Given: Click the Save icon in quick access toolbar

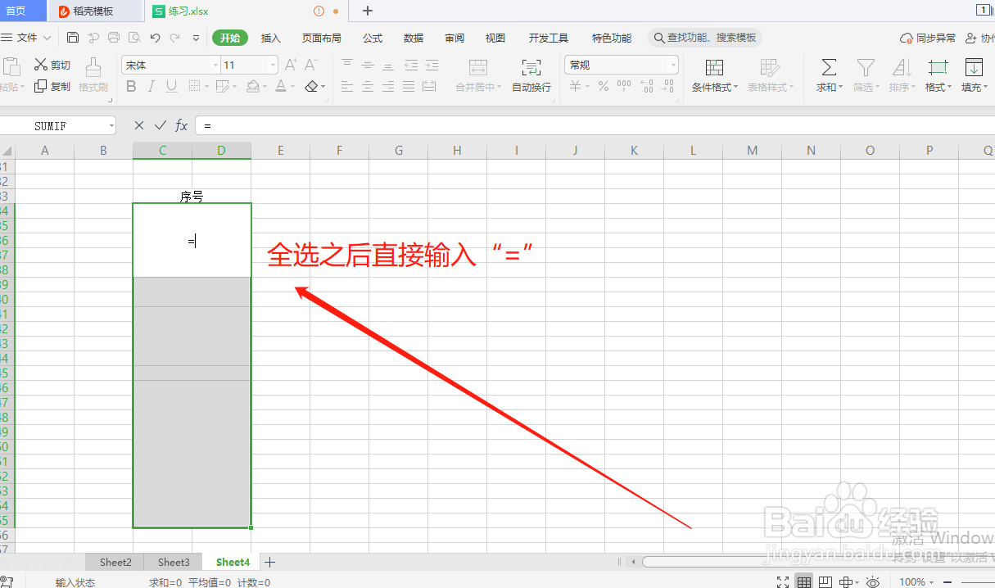Looking at the screenshot, I should tap(73, 38).
